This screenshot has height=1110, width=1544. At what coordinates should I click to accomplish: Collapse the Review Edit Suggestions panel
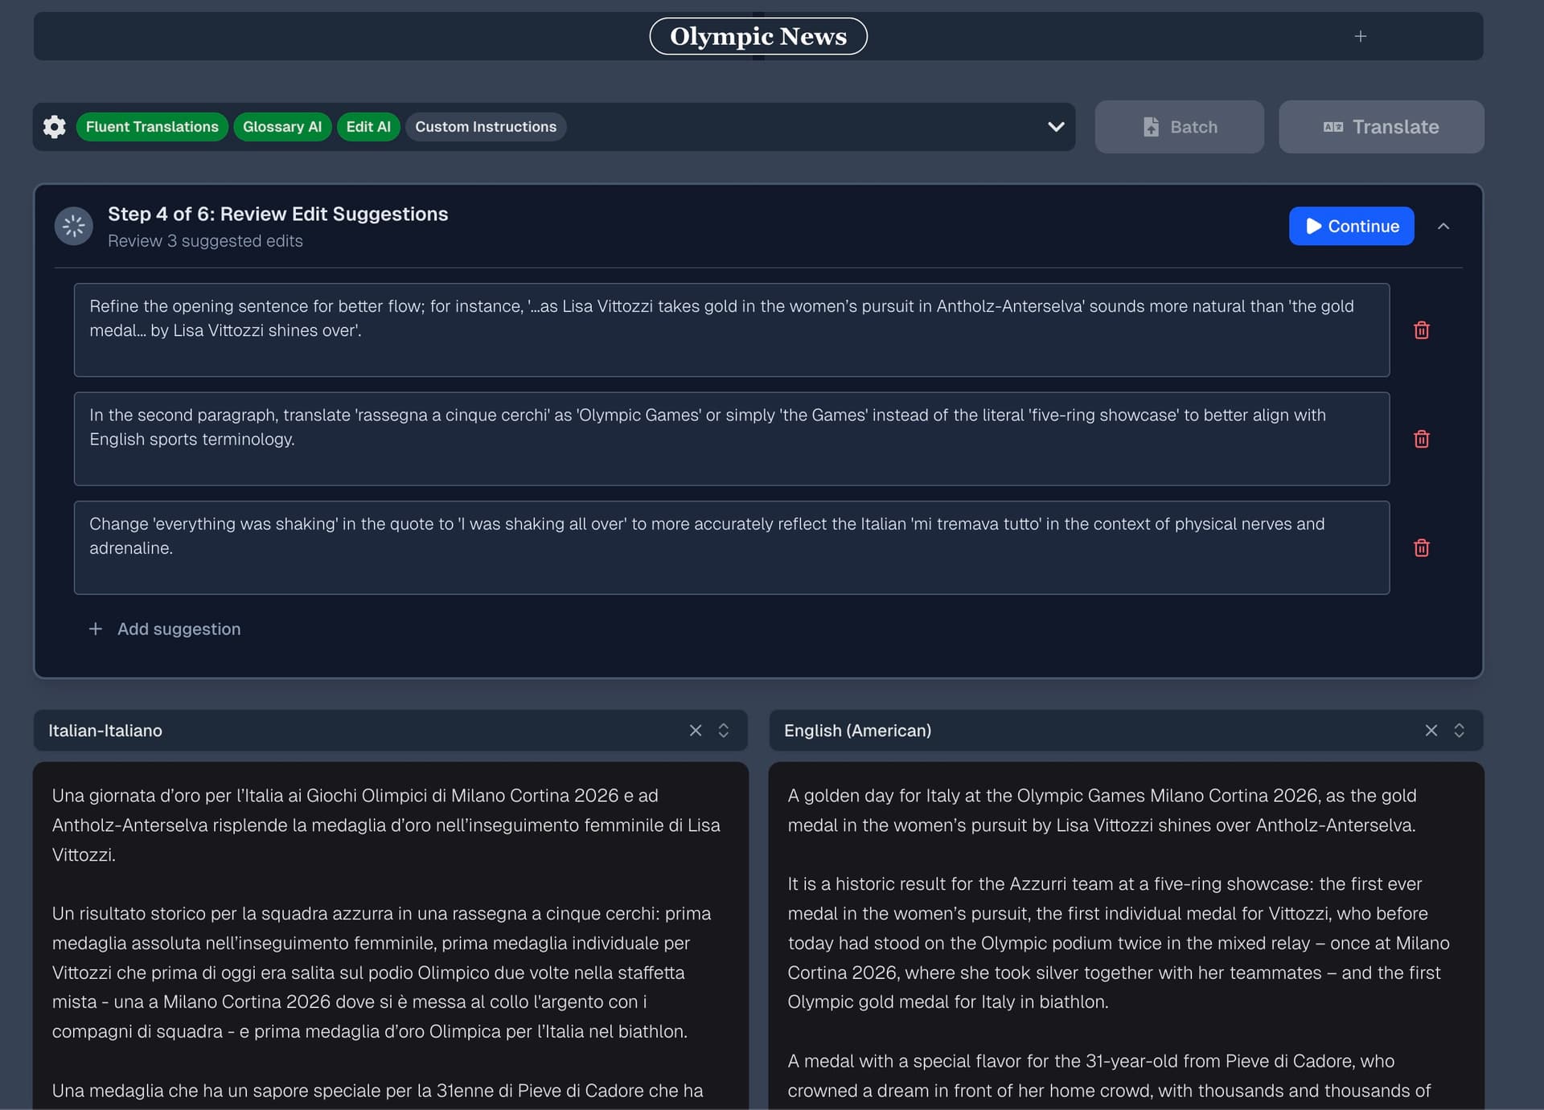pyautogui.click(x=1443, y=227)
